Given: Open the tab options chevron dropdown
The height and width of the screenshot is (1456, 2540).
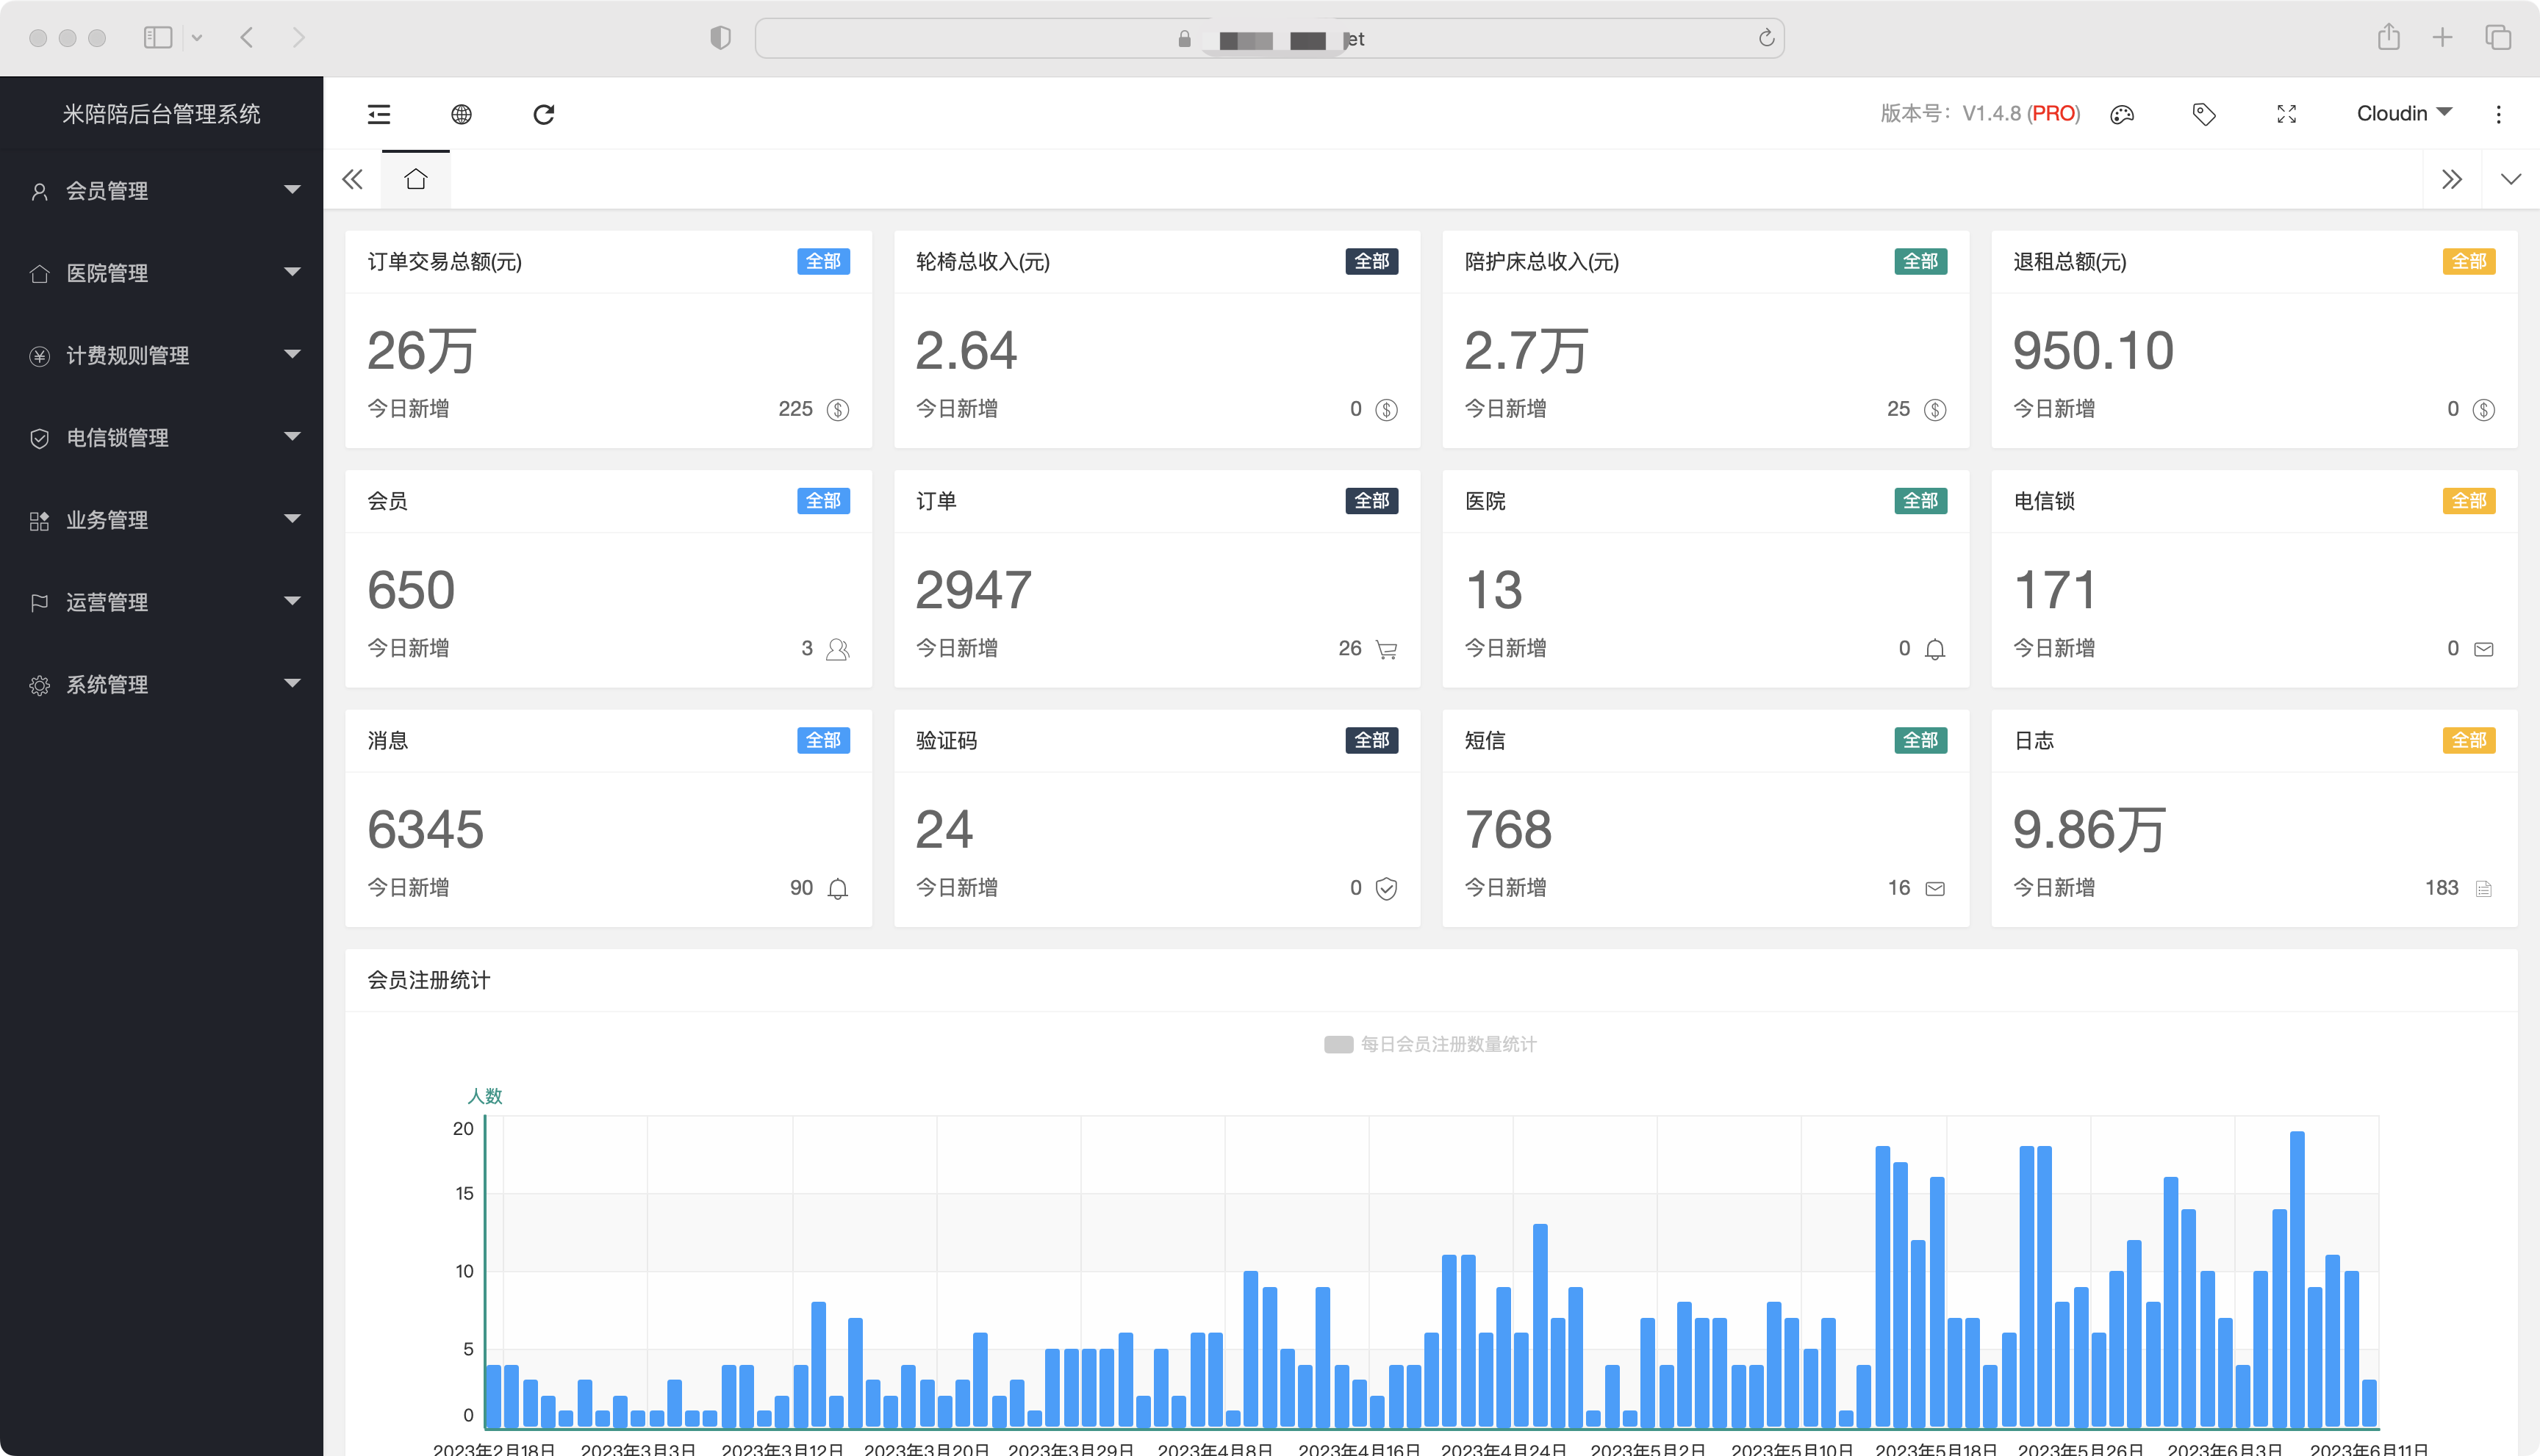Looking at the screenshot, I should pyautogui.click(x=2510, y=180).
